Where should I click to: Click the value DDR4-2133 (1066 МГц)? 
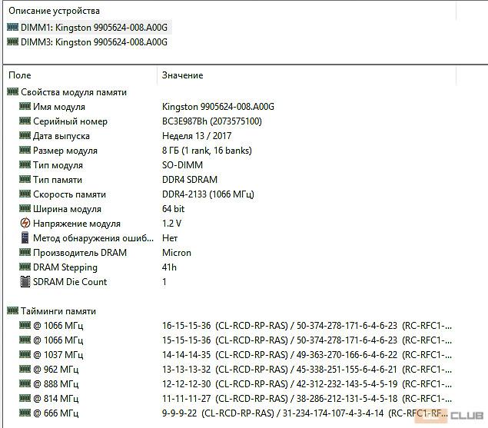[x=208, y=194]
